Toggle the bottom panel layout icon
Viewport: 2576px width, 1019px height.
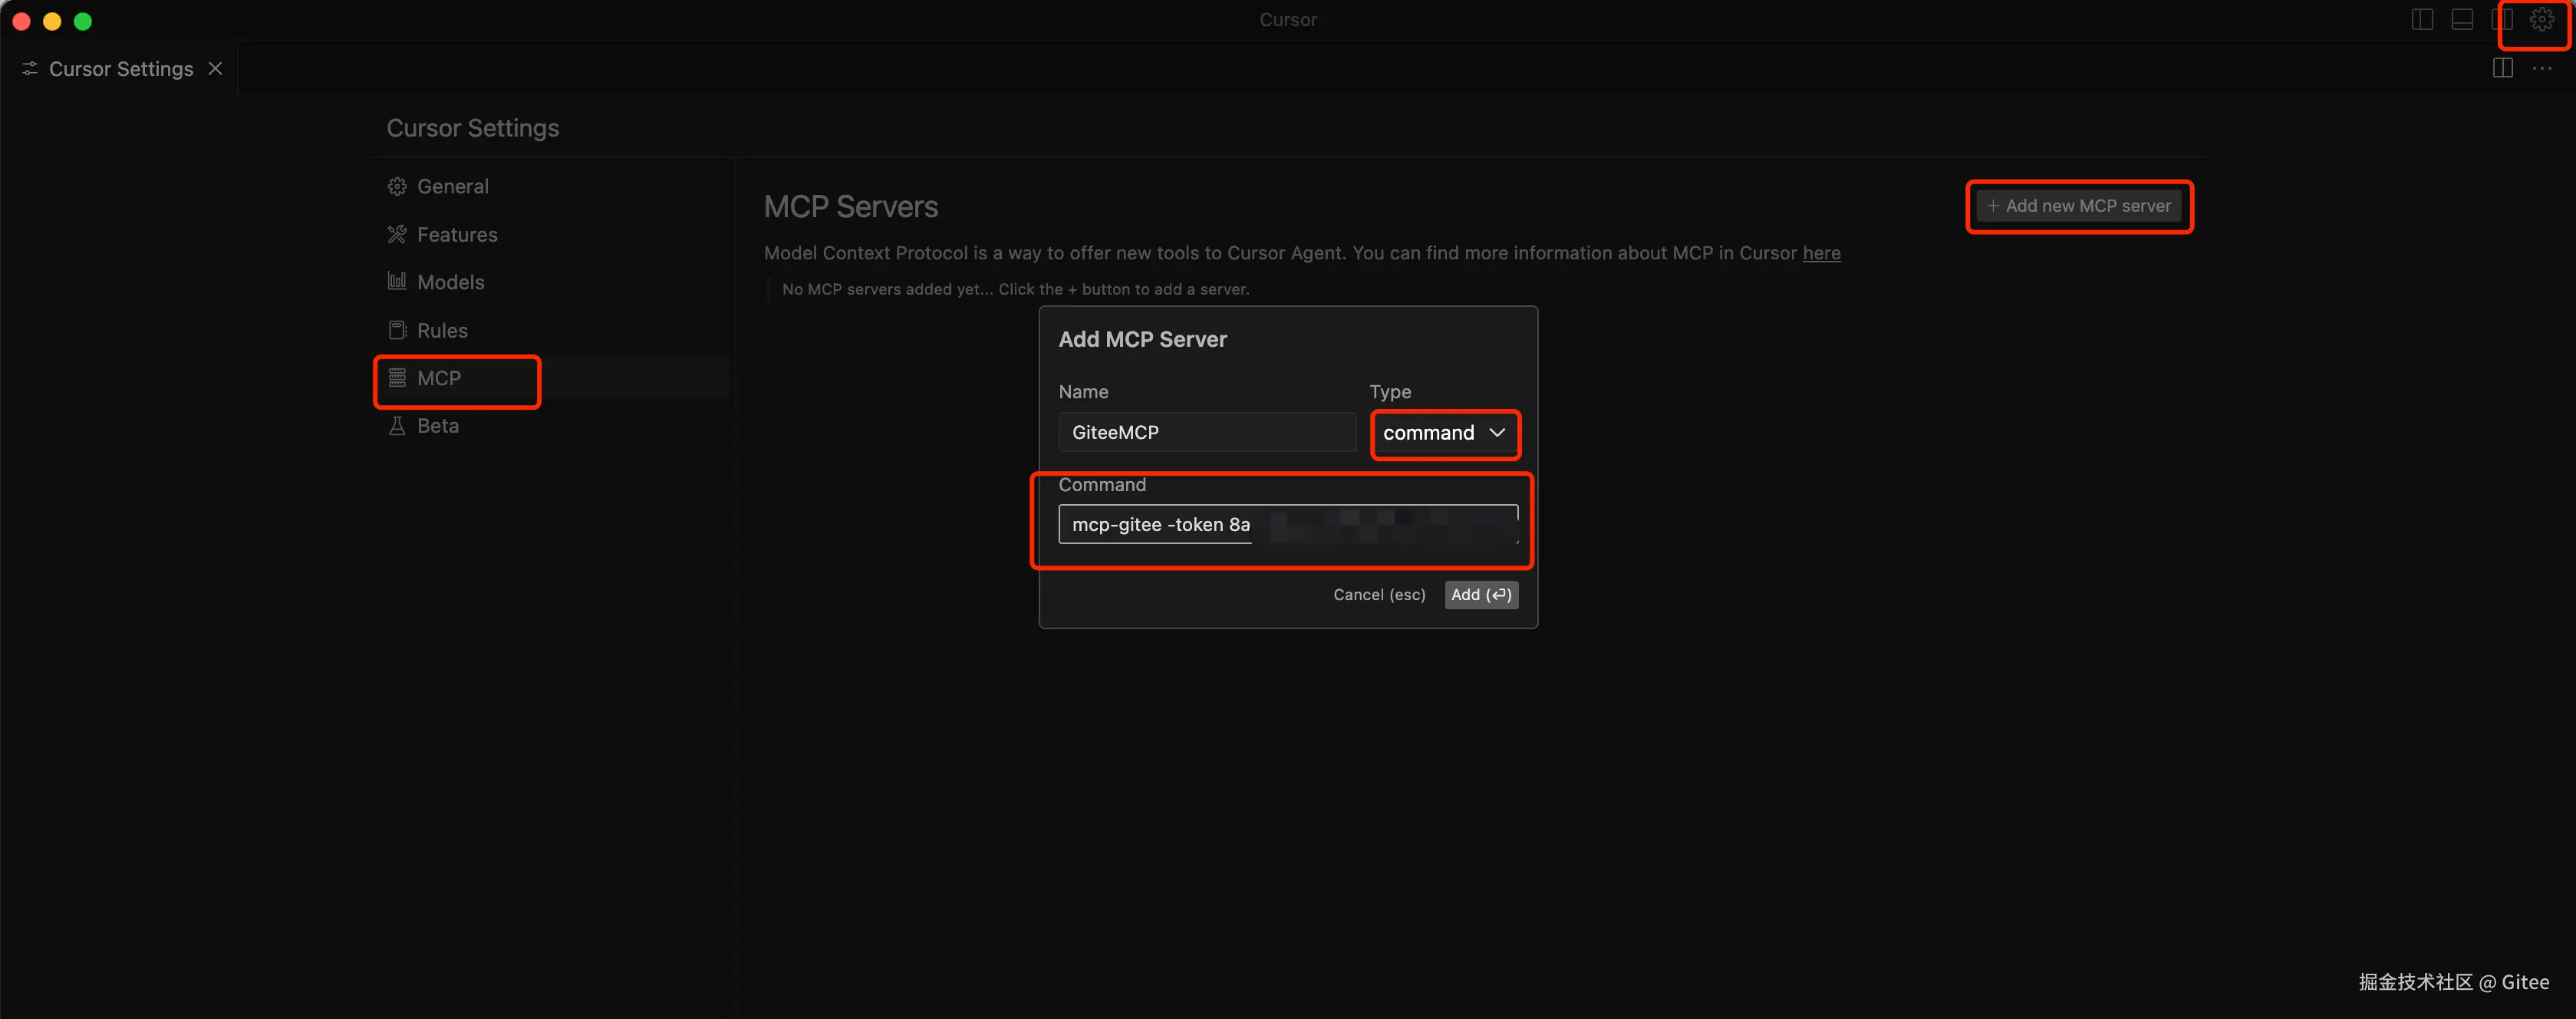pos(2462,20)
